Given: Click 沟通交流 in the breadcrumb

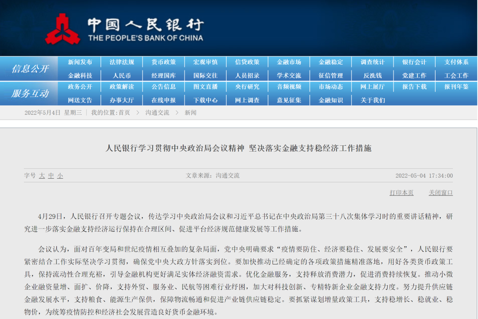Looking at the screenshot, I should coord(157,113).
